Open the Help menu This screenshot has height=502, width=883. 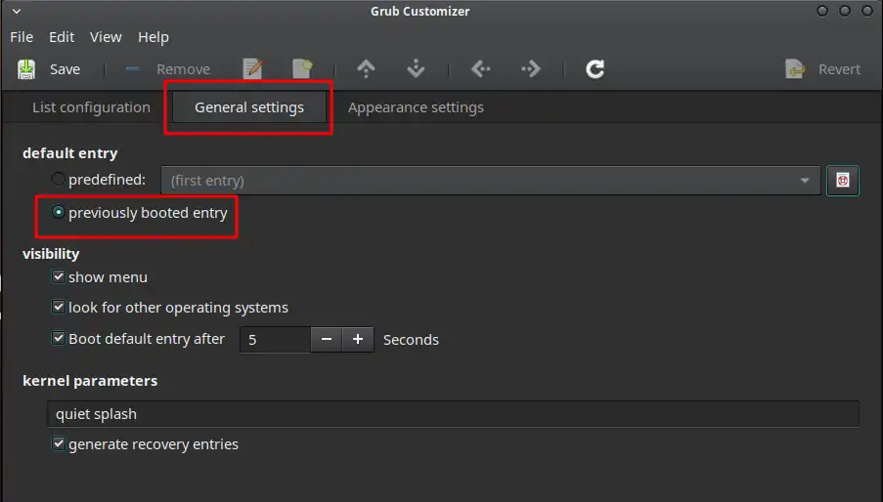point(154,37)
